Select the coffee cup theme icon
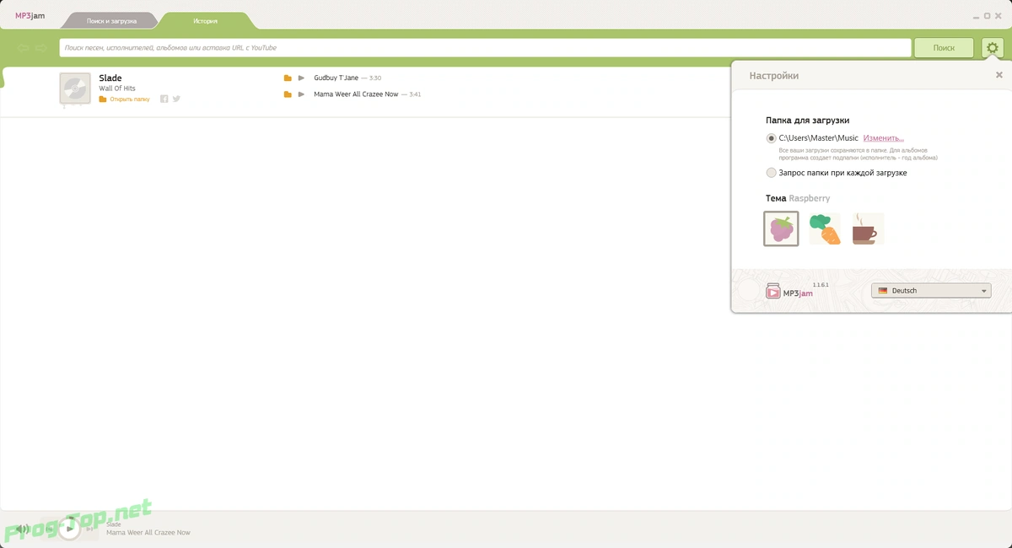This screenshot has width=1012, height=548. click(x=866, y=228)
